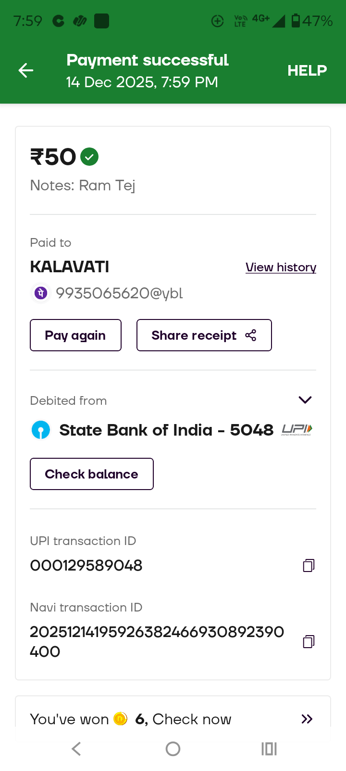Check balance of SBI account
The width and height of the screenshot is (346, 771).
tap(91, 474)
